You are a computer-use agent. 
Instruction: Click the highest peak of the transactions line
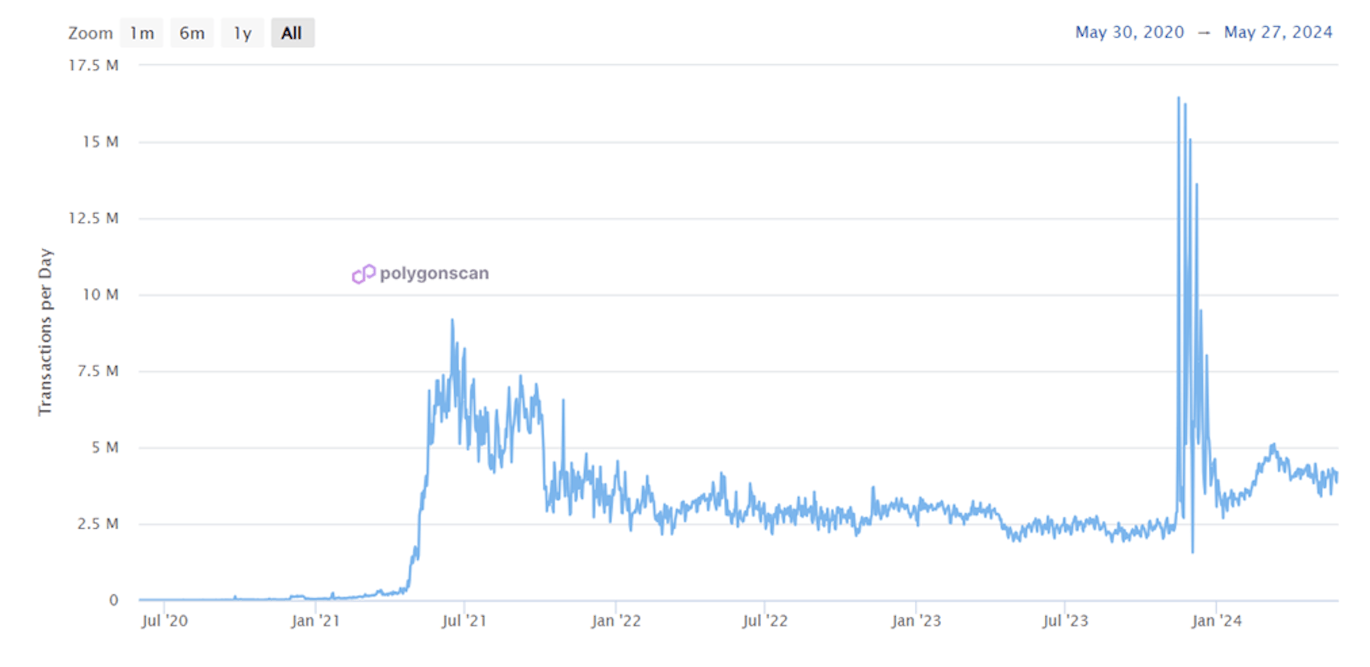[x=1179, y=98]
